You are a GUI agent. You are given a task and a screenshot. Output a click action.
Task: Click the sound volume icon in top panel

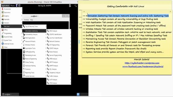tap(75, 6)
